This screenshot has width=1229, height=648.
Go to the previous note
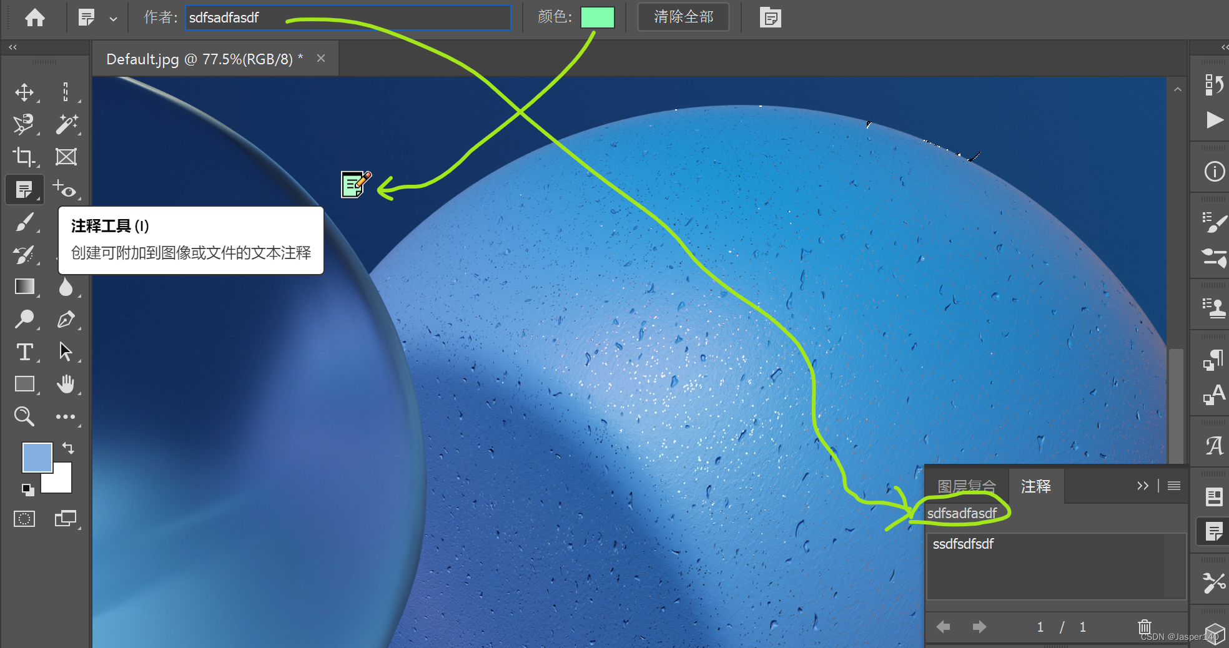click(x=944, y=626)
